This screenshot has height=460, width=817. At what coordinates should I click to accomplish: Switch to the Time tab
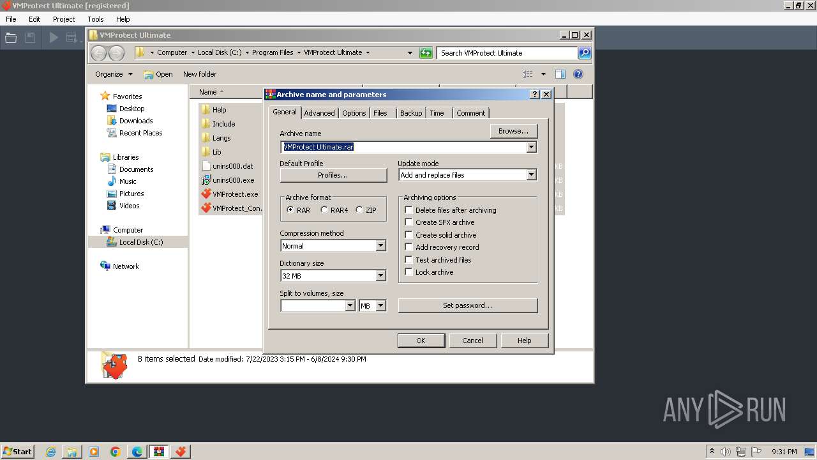click(437, 113)
